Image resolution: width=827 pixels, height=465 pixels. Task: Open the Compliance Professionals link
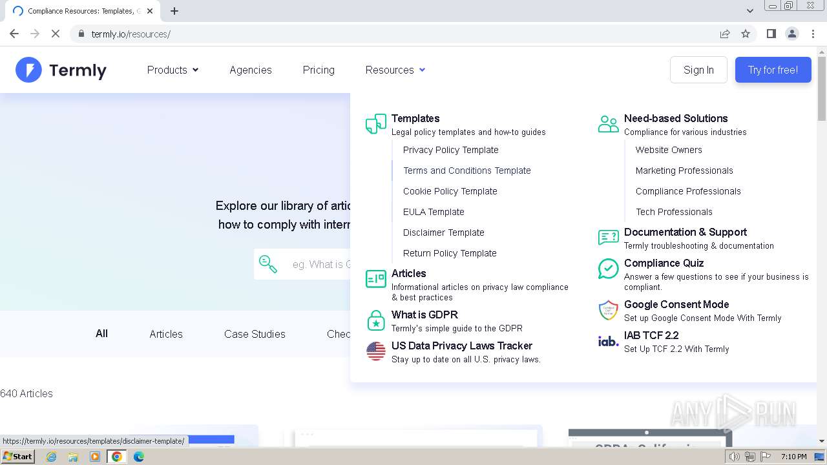[x=688, y=191]
